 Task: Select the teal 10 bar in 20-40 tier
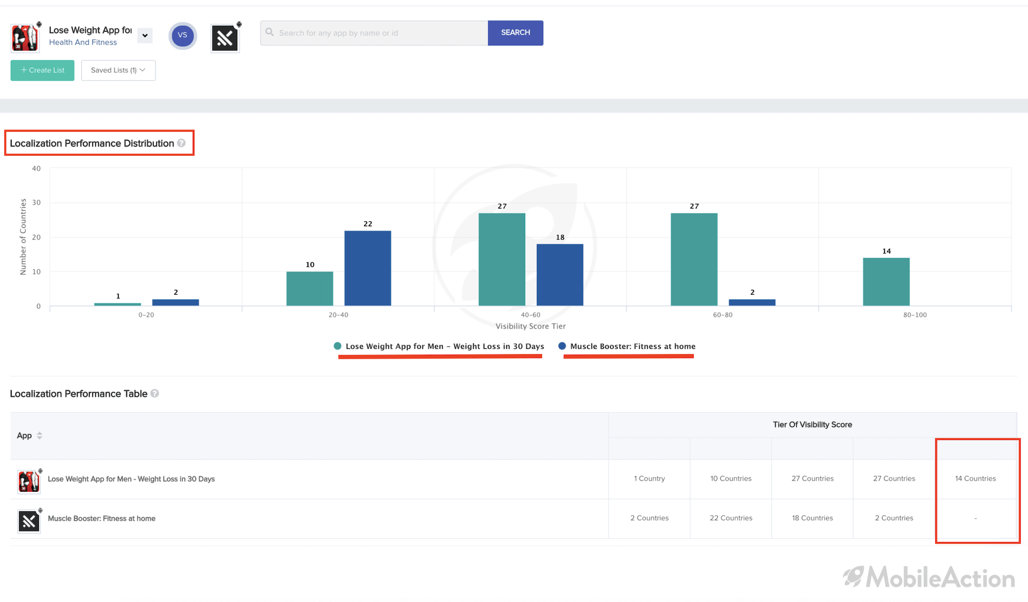click(x=310, y=289)
